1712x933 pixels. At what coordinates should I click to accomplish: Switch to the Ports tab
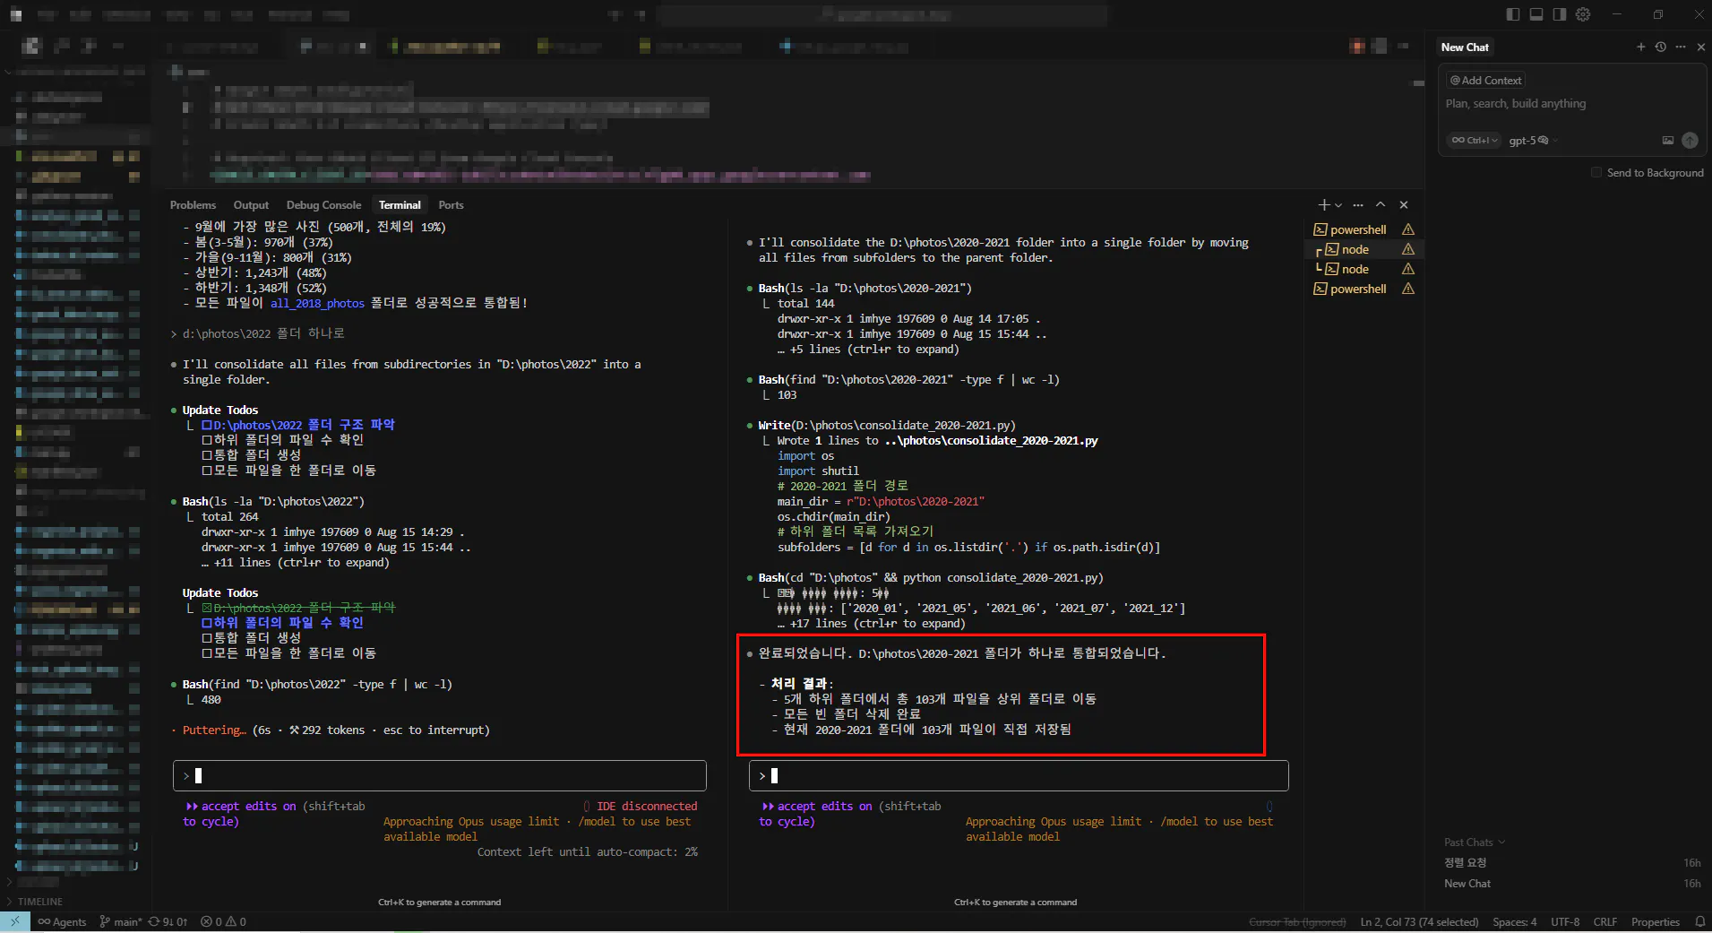[451, 205]
